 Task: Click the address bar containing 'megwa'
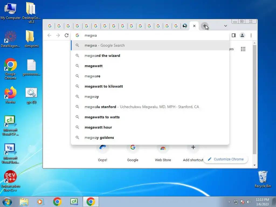[x=150, y=35]
